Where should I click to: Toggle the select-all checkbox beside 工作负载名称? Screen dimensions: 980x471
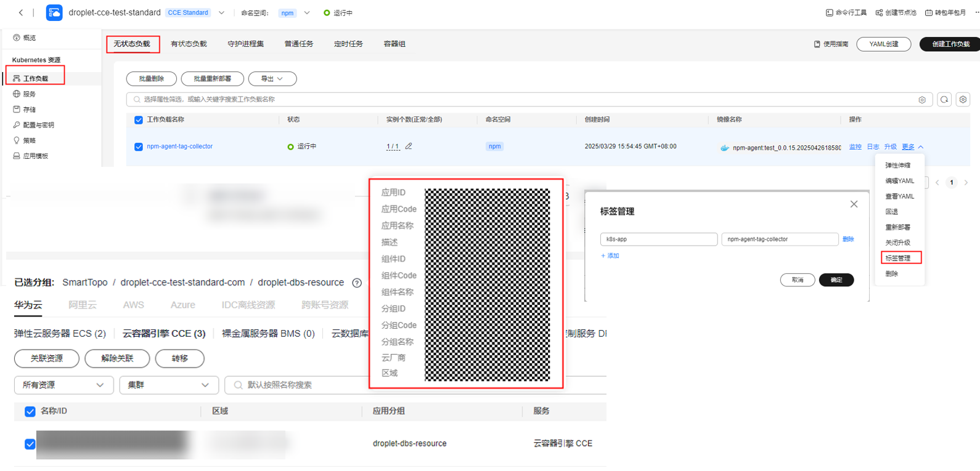click(x=139, y=120)
